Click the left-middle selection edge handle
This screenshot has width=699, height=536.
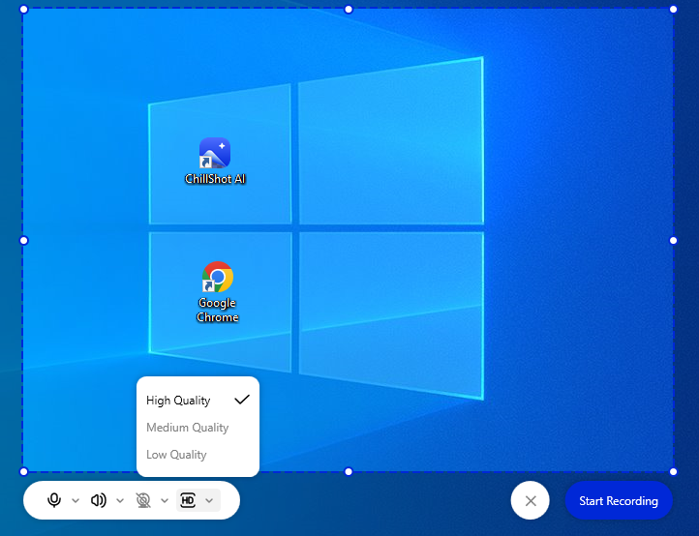23,241
